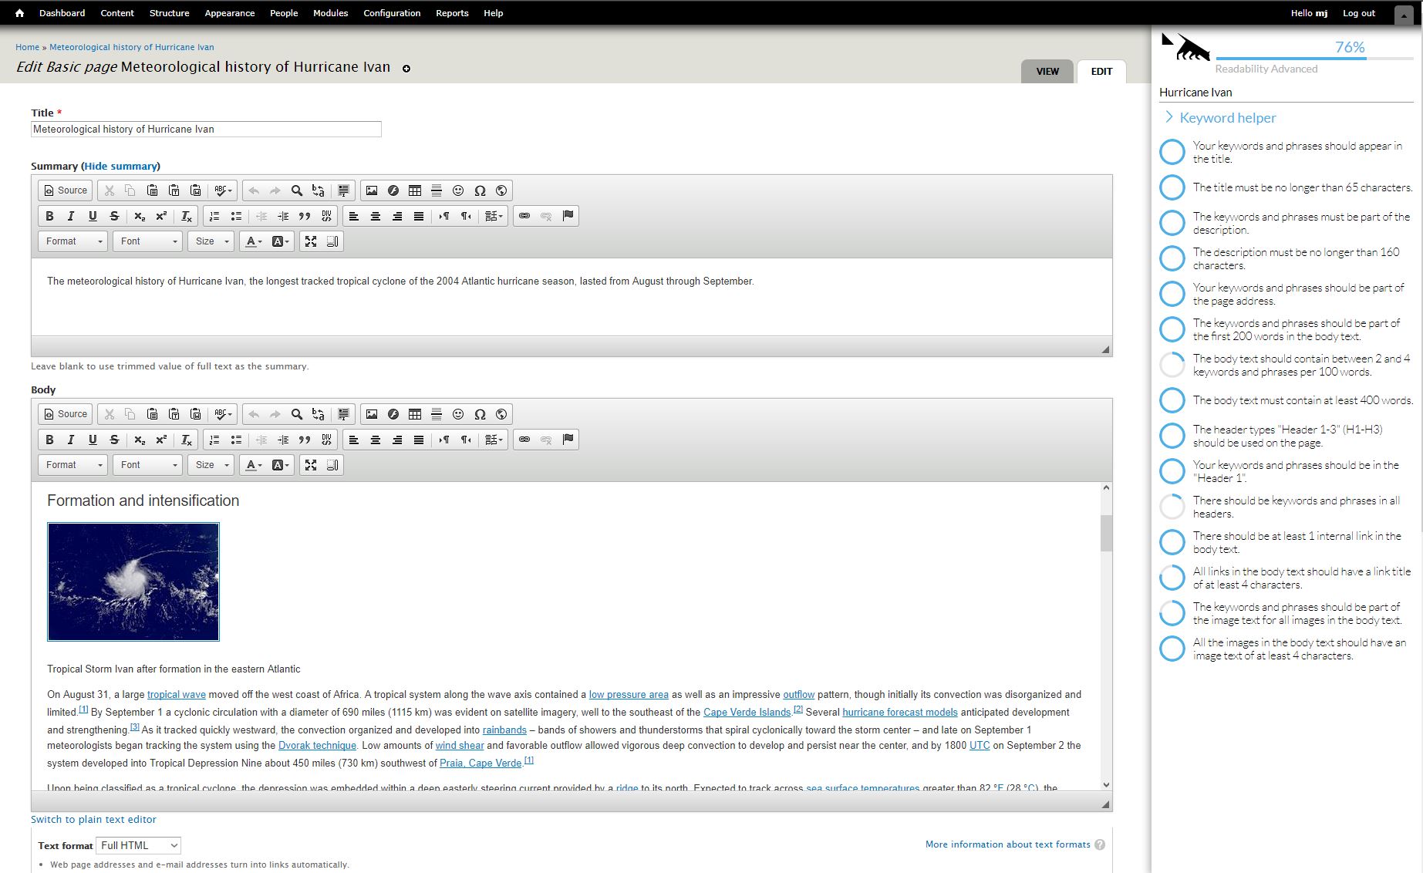
Task: Open the Full HTML text format selector
Action: 137,845
